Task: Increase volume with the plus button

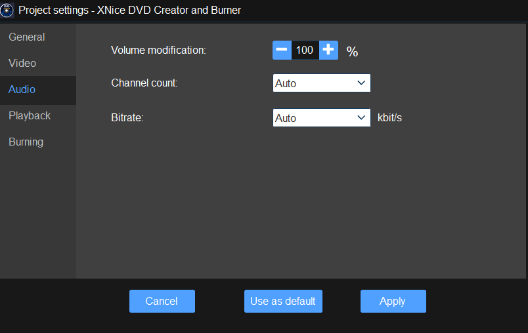Action: click(328, 50)
